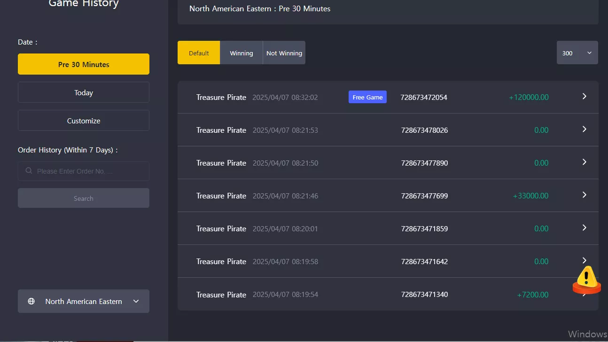Click Treasure Pirate in the 08:20:01 row
The height and width of the screenshot is (342, 608).
[221, 229]
